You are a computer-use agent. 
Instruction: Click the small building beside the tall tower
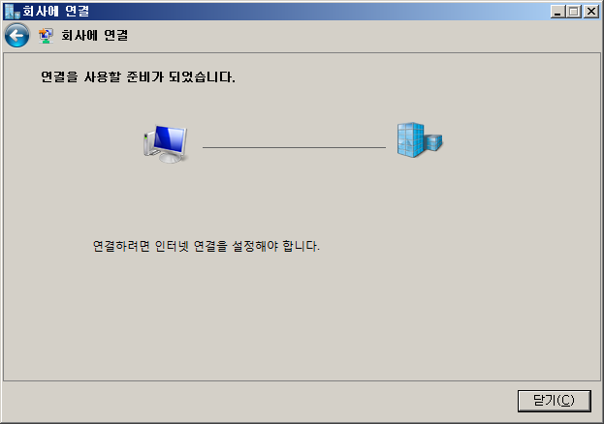433,142
